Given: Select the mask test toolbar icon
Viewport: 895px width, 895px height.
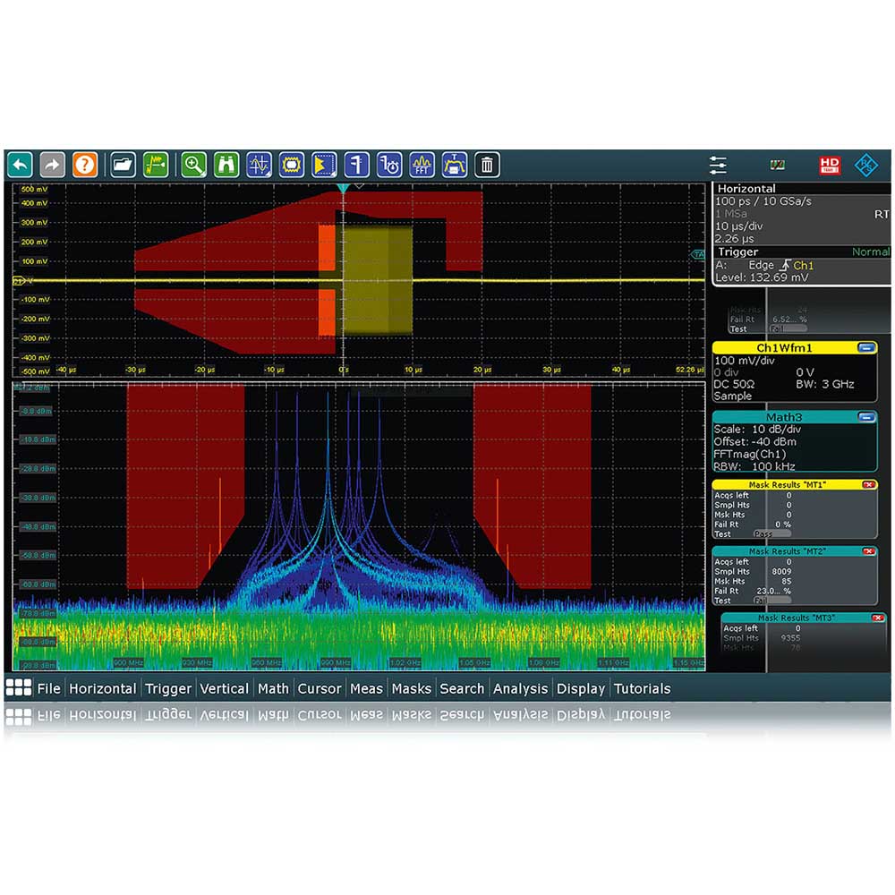Looking at the screenshot, I should pos(292,165).
